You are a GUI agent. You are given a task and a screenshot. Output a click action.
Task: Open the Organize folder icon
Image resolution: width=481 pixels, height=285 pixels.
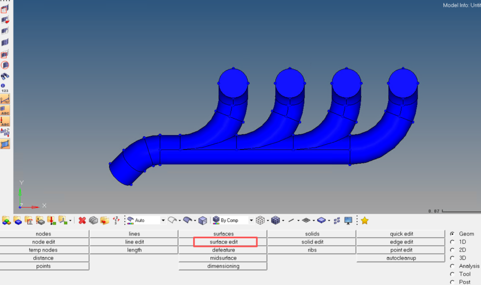[105, 220]
